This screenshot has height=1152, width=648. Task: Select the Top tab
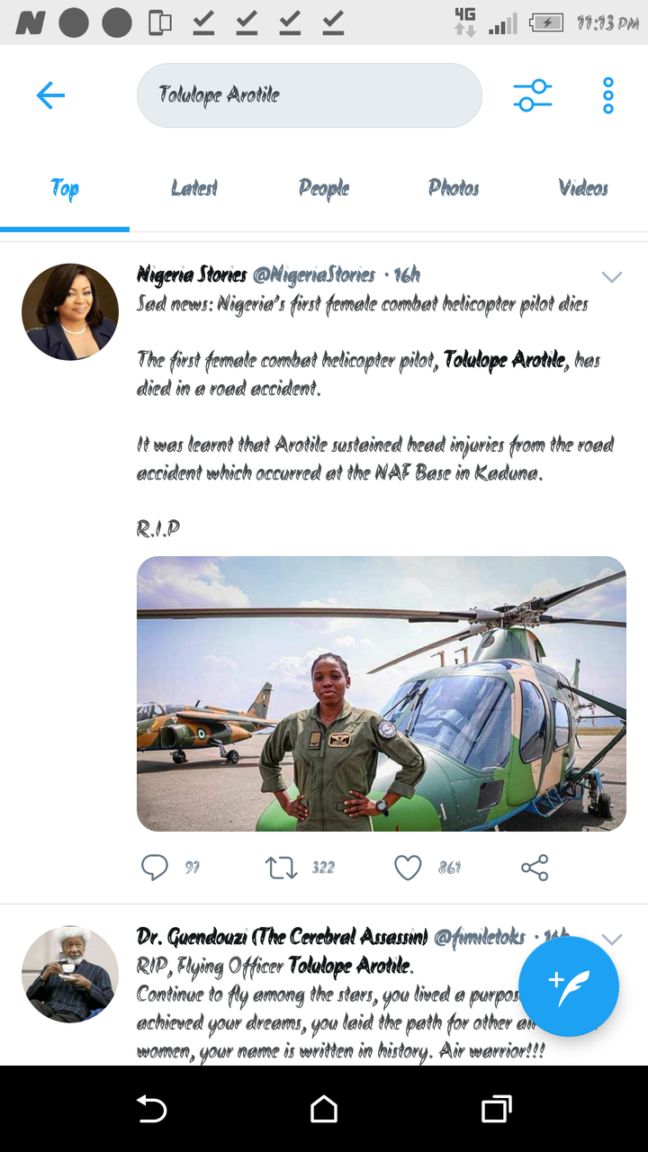coord(65,189)
